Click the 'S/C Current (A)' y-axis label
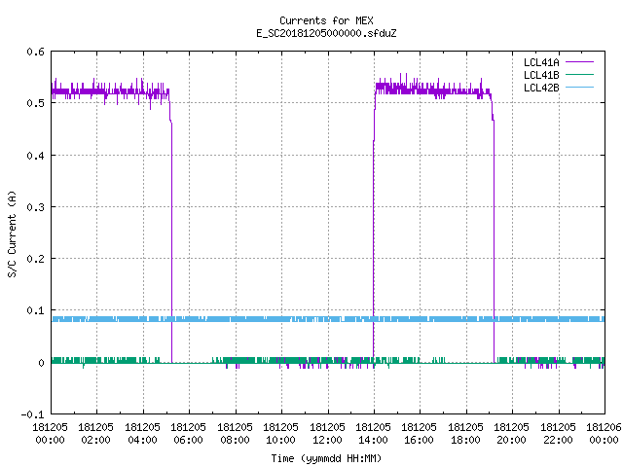This screenshot has height=467, width=623. tap(12, 233)
